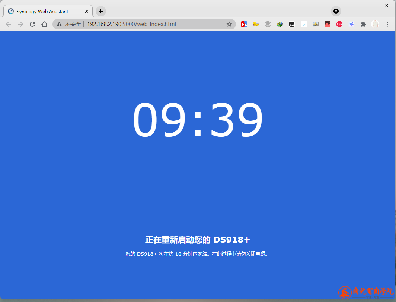Open the Extensions puzzle piece menu
This screenshot has height=302, width=396.
pyautogui.click(x=363, y=24)
